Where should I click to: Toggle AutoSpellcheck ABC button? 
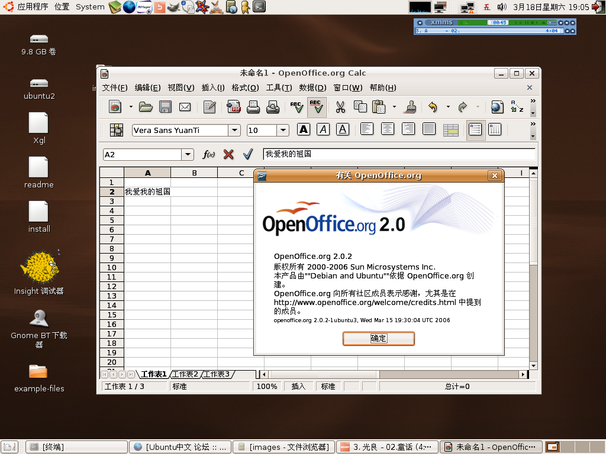[x=317, y=107]
